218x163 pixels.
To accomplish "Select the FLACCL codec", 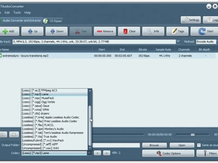I will pos(55,125).
